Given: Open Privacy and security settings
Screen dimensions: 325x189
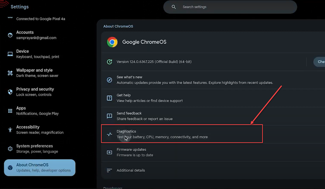Looking at the screenshot, I should 40,92.
